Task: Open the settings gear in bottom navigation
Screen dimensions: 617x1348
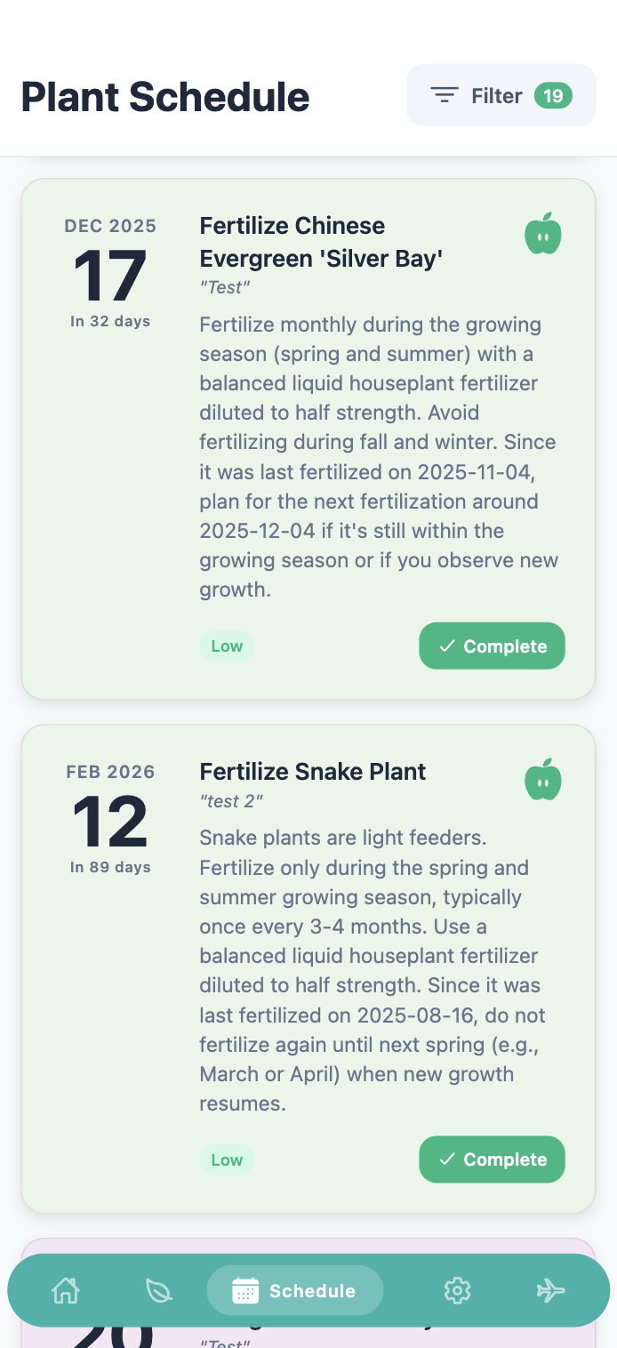Action: pos(457,1290)
